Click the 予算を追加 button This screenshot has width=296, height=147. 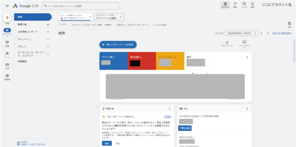(185, 128)
